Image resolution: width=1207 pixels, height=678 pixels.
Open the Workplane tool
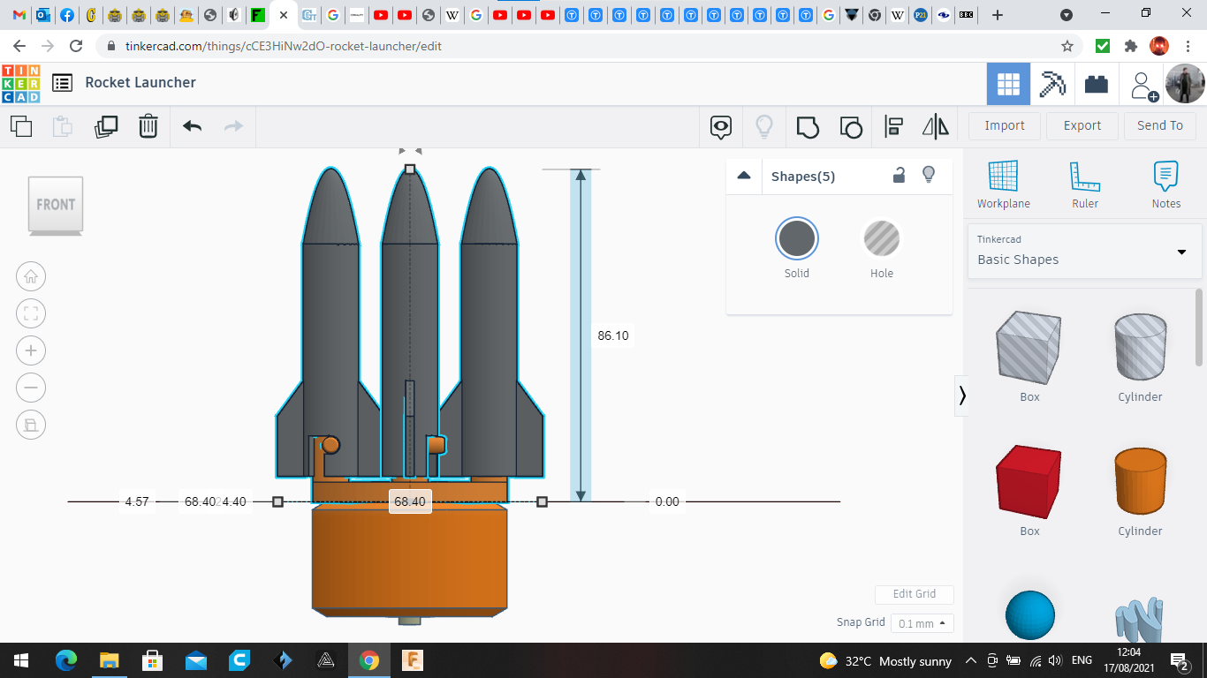1003,184
